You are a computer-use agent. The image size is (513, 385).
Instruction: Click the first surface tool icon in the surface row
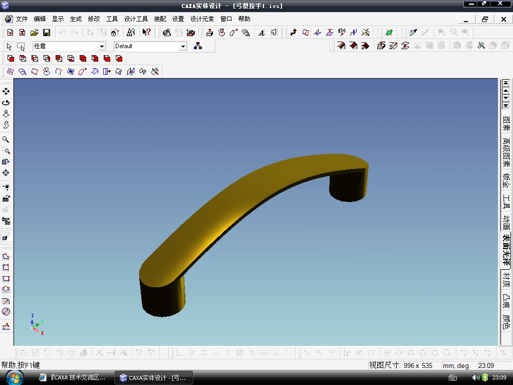11,71
